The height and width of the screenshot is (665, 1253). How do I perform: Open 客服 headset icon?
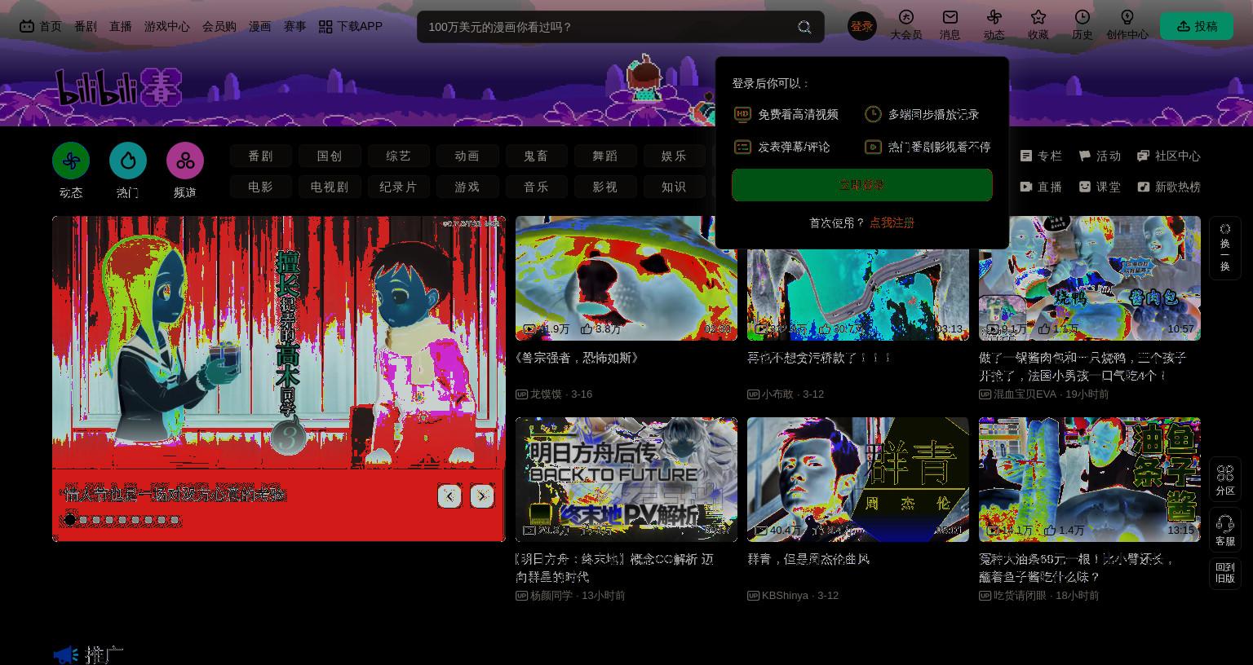1225,530
